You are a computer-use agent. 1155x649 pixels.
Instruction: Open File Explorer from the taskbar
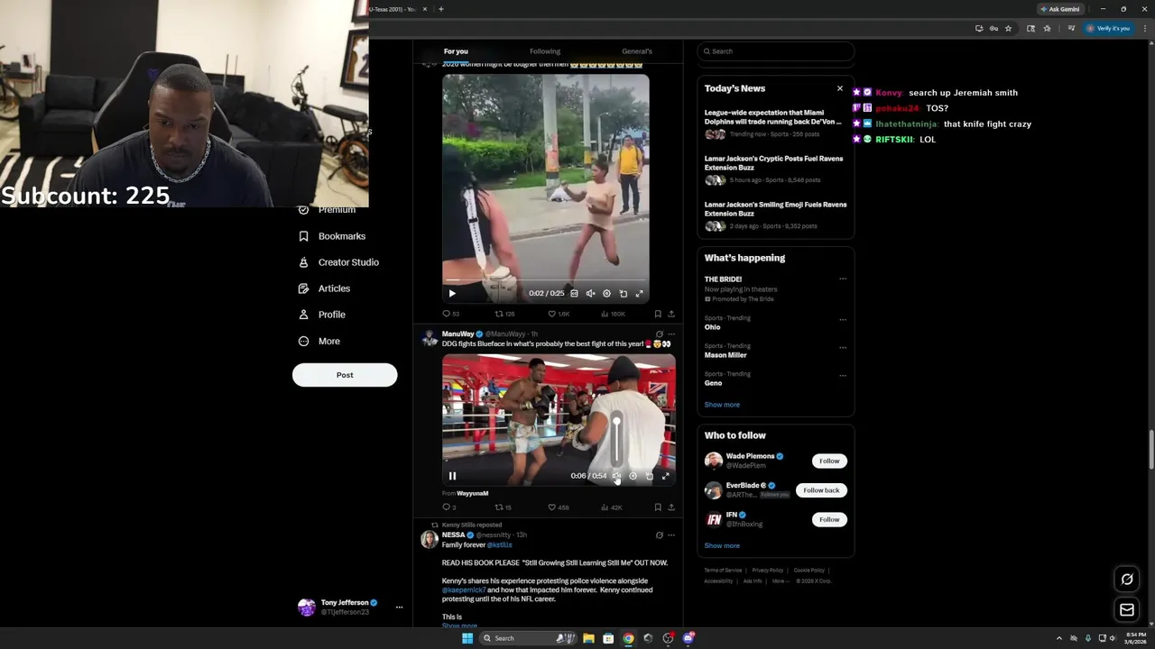(x=588, y=638)
